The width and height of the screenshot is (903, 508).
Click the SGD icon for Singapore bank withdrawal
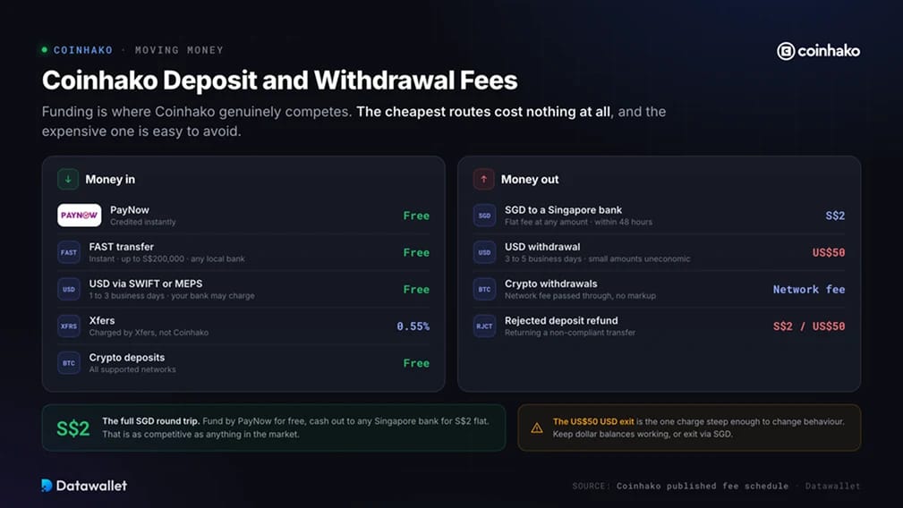point(484,216)
